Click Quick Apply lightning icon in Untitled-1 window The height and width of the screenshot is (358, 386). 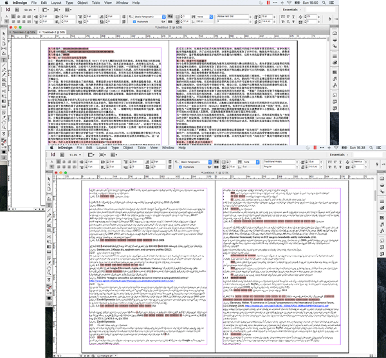click(x=377, y=165)
